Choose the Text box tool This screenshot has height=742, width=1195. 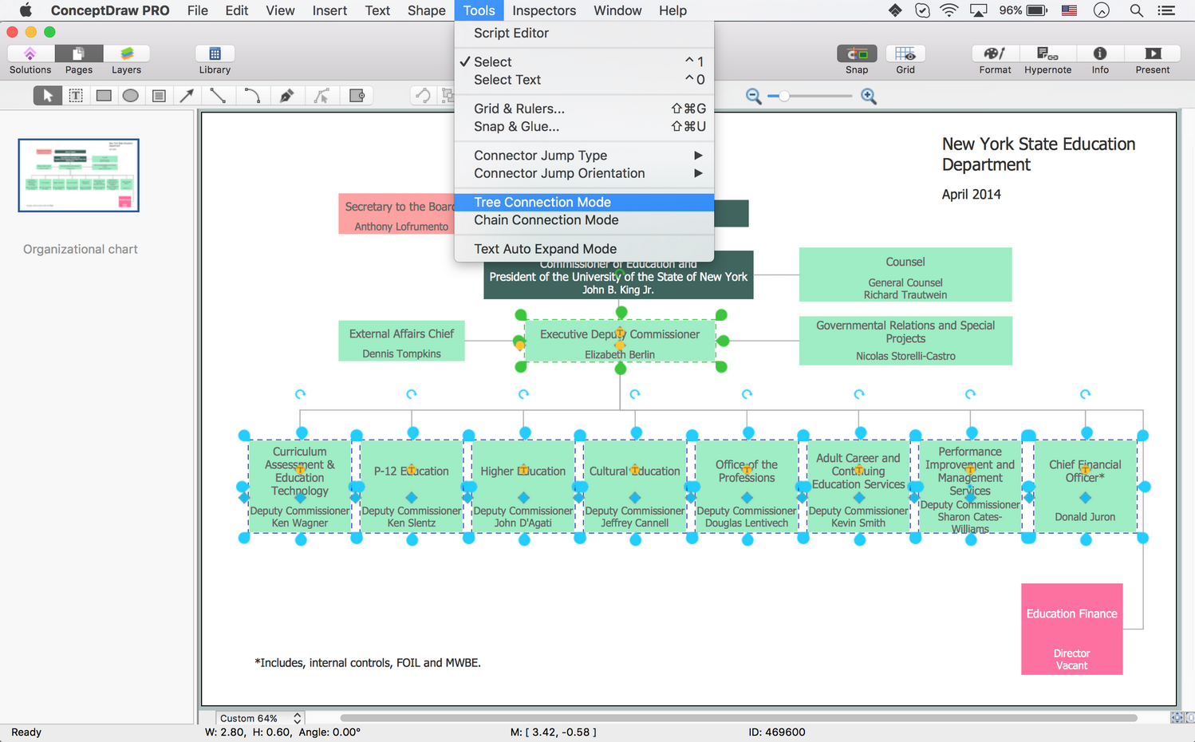pyautogui.click(x=76, y=96)
